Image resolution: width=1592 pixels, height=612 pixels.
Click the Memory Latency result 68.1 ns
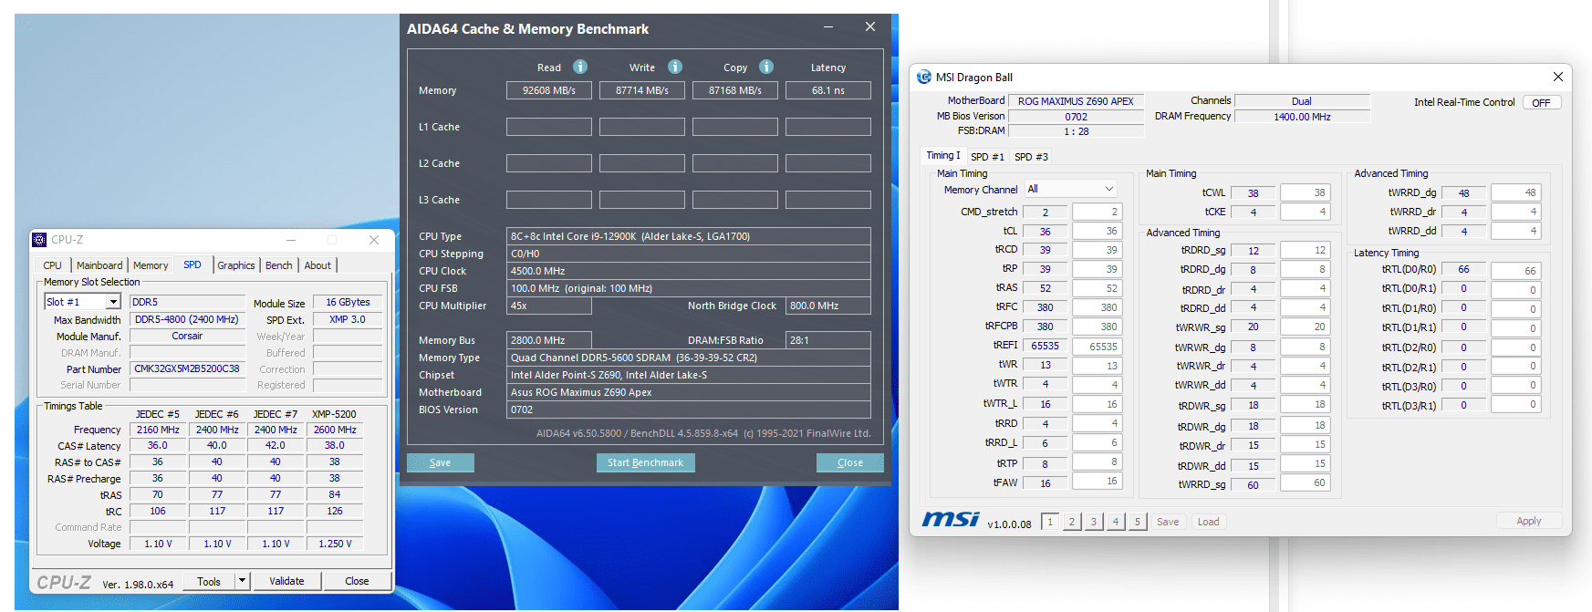(828, 90)
